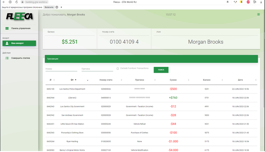This screenshot has width=265, height=152.
Task: Click the browser address bar banking.gta-world.ru
Action: 36,2
